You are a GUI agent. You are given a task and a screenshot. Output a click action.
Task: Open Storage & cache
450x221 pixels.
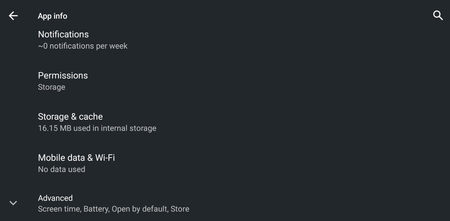(x=225, y=122)
